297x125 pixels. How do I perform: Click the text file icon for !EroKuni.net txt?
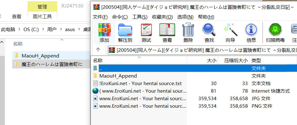click(x=96, y=83)
